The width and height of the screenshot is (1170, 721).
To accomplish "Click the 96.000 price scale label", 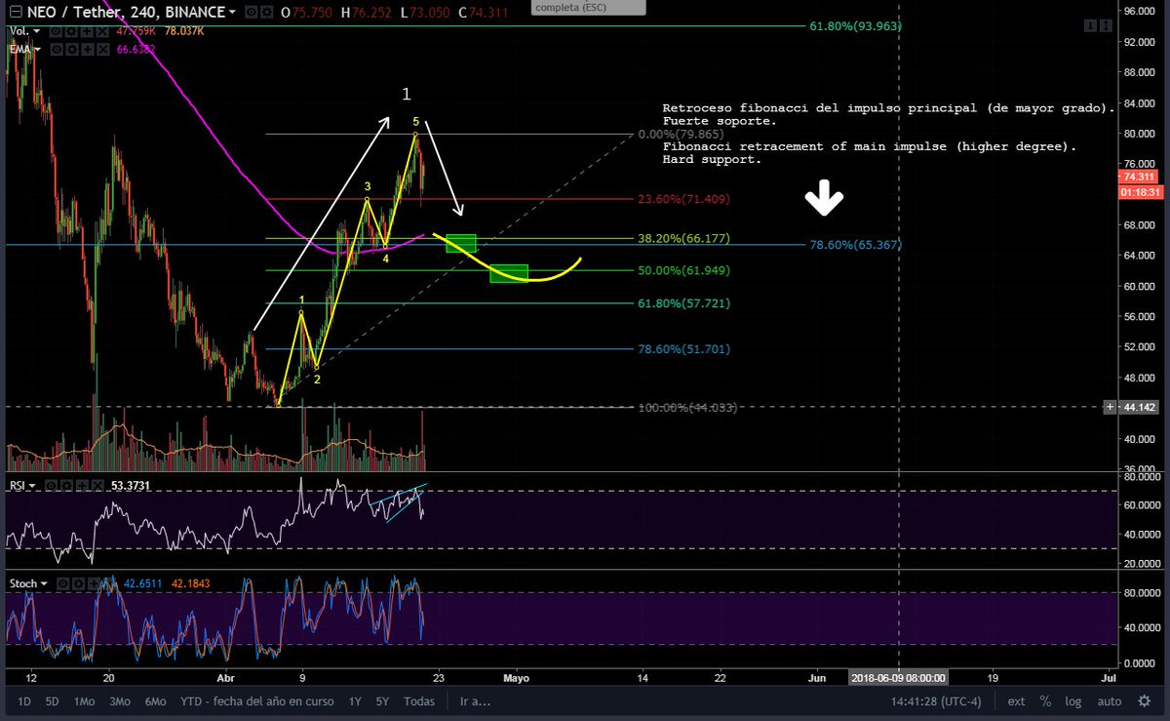I will pyautogui.click(x=1141, y=11).
